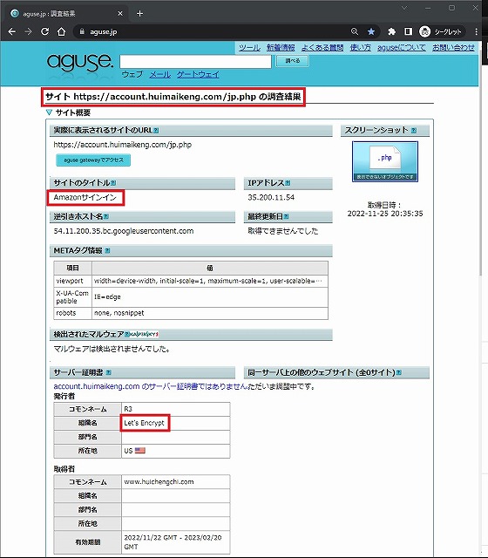Open the 新着情報 menu link
488x558 pixels.
[x=281, y=47]
